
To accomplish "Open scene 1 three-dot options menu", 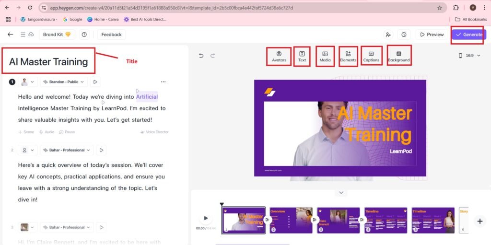I will (163, 82).
